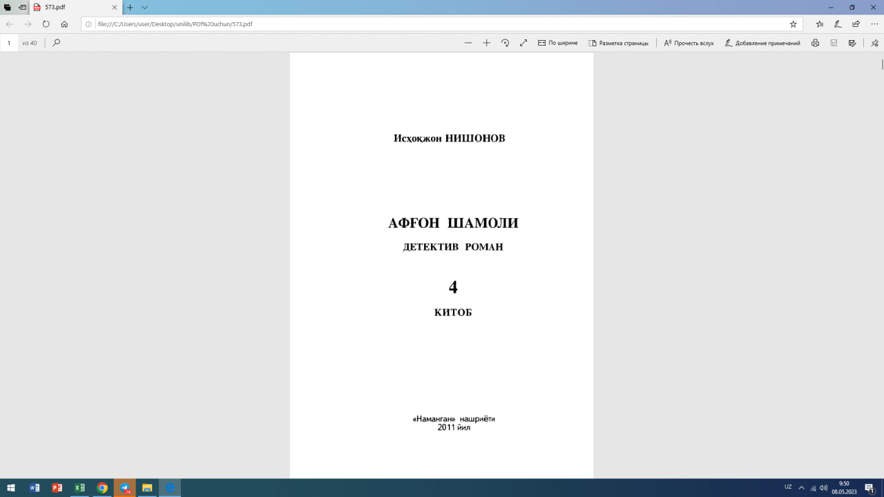Open browser settings and more menu
The height and width of the screenshot is (497, 884).
coord(874,24)
